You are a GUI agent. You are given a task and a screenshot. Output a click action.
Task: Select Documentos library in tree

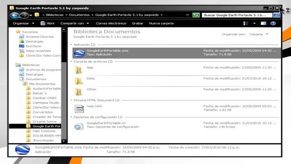click(x=36, y=79)
